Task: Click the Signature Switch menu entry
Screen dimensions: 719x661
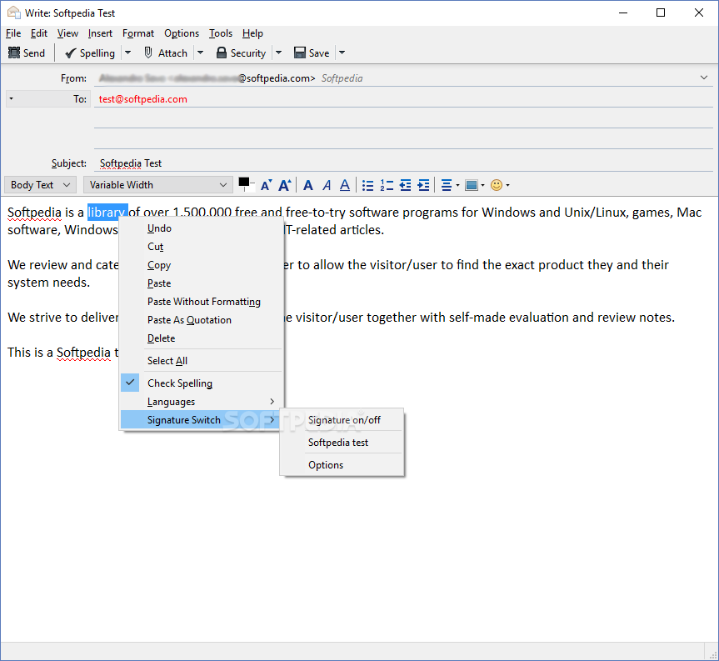Action: point(202,420)
